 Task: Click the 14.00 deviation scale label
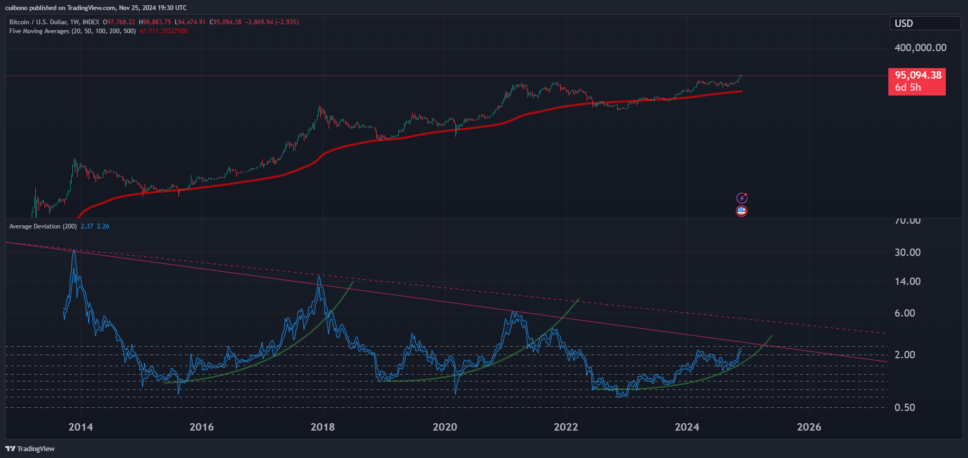tap(907, 281)
